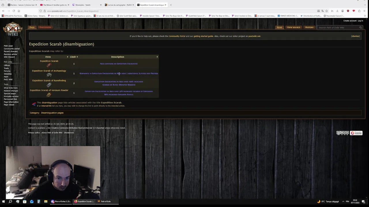Screen dimensions: 369x207
Task: Click the taskbar clock and date
Action: [x=355, y=202]
